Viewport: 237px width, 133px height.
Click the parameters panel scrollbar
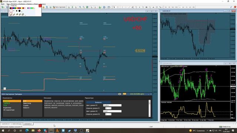coord(150,108)
